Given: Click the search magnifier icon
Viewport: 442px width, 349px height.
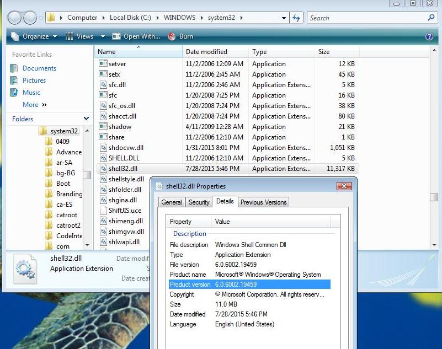Looking at the screenshot, I should click(431, 18).
